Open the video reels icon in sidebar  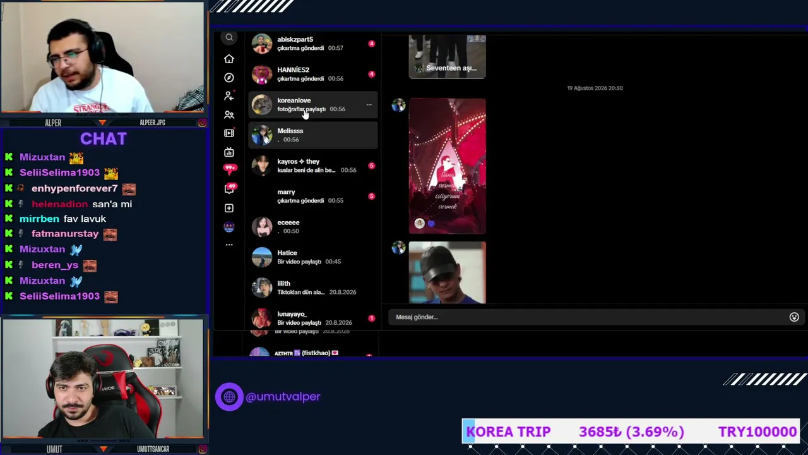229,133
